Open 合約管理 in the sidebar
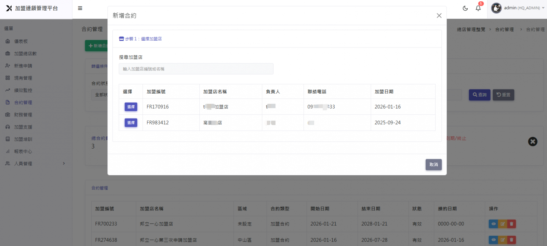Screen dimensions: 547x246 click(x=23, y=102)
